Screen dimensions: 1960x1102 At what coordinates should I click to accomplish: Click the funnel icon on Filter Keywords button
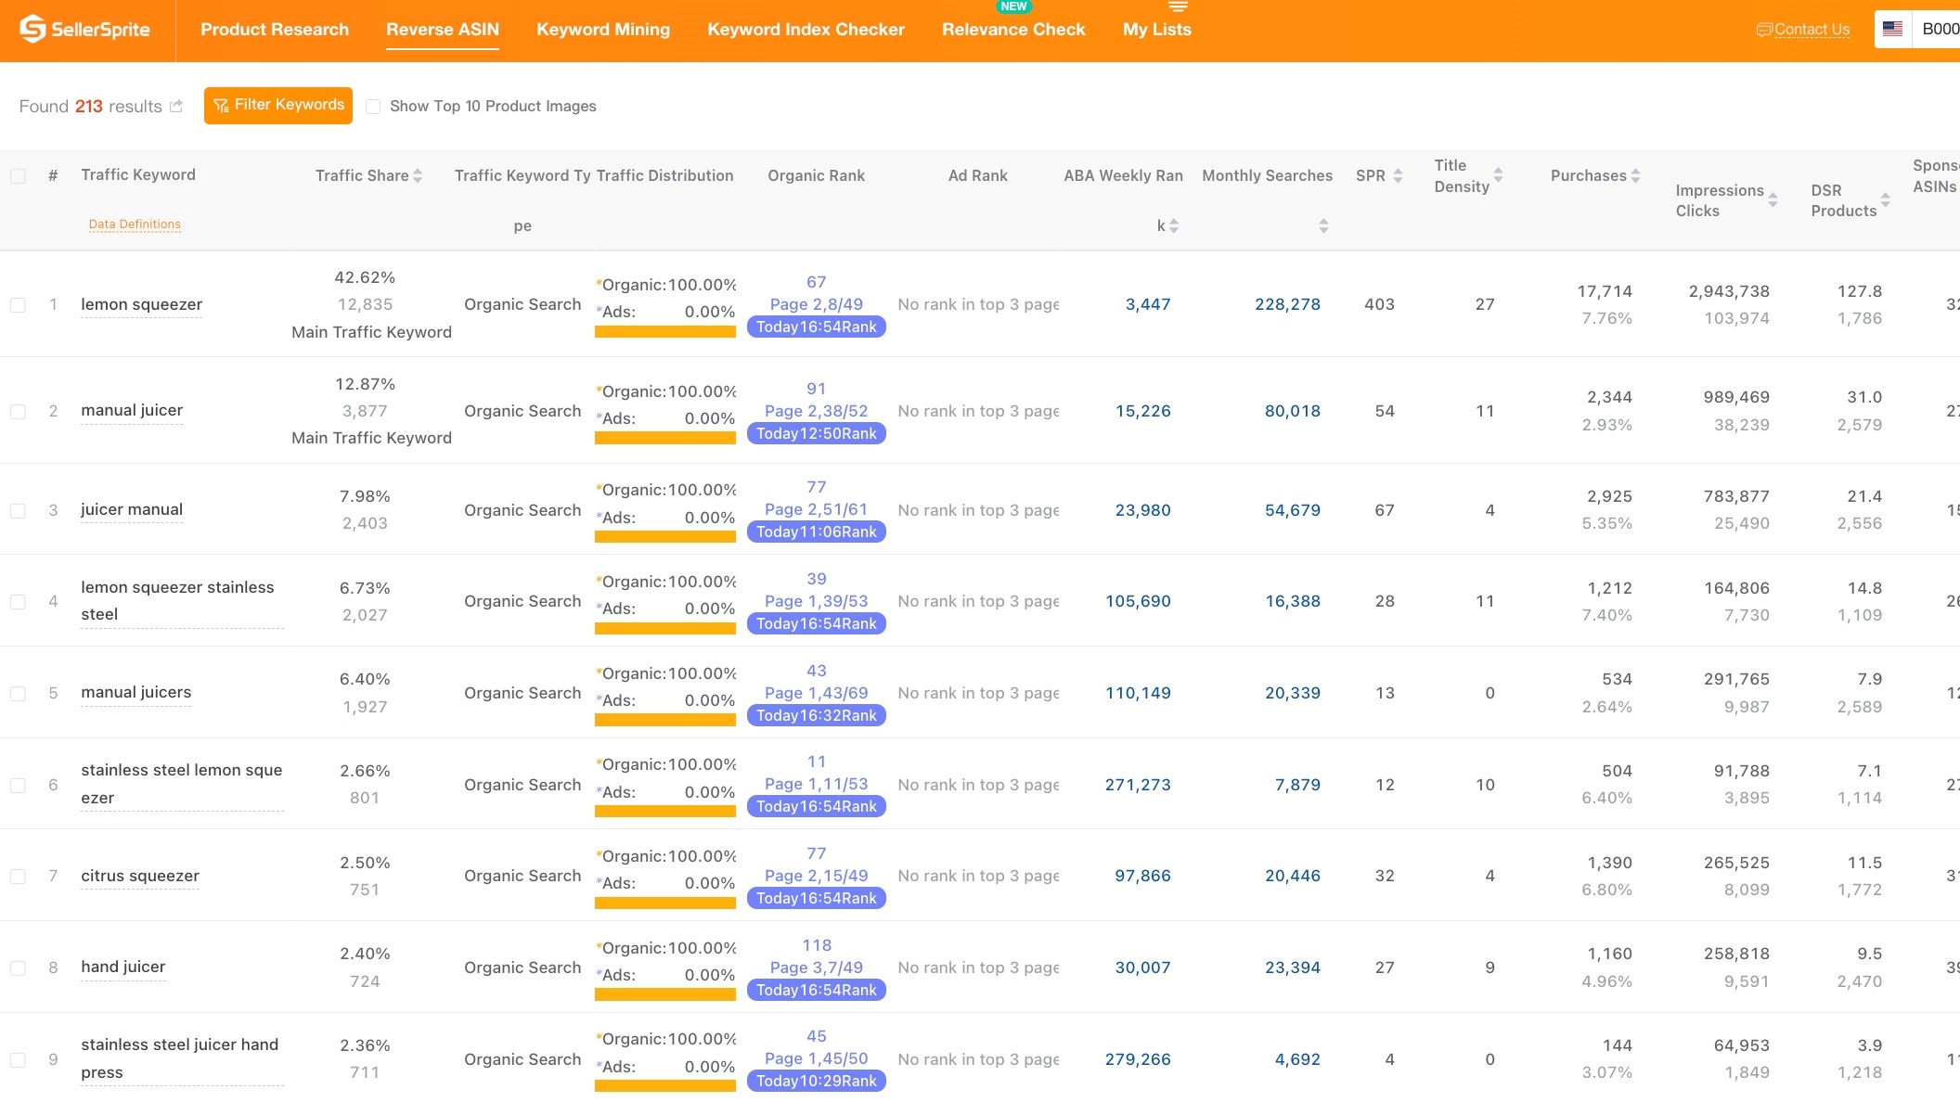(x=222, y=105)
